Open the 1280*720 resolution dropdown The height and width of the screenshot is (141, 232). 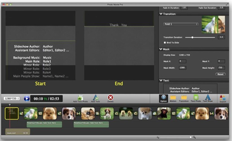pos(12,99)
